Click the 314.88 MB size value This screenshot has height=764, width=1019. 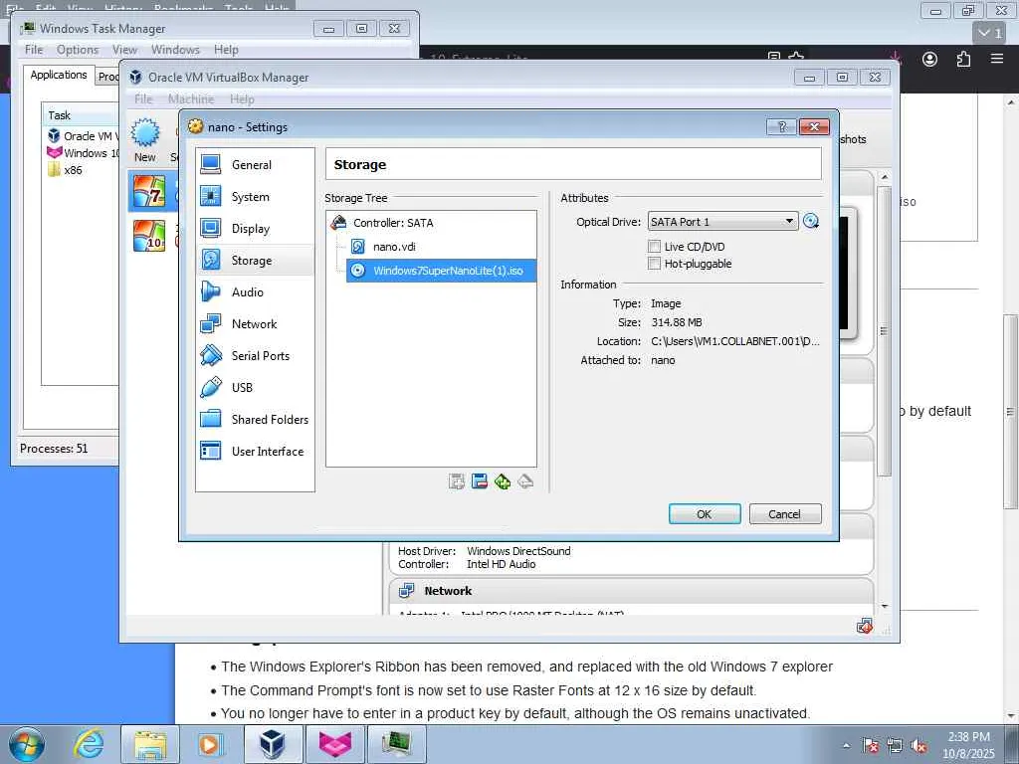[x=677, y=322]
